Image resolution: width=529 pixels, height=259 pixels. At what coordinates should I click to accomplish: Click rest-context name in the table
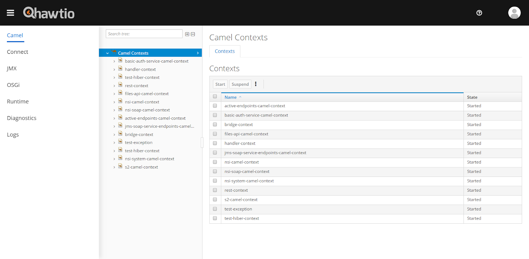click(x=236, y=190)
